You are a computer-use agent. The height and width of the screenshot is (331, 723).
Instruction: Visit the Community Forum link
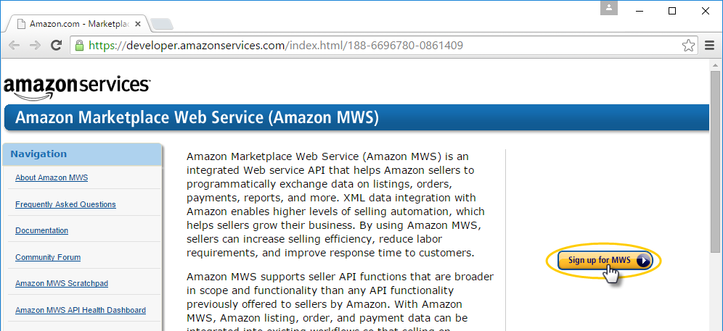[x=48, y=257]
